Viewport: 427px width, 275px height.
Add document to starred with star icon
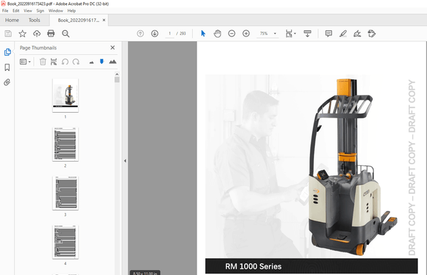pyautogui.click(x=22, y=34)
